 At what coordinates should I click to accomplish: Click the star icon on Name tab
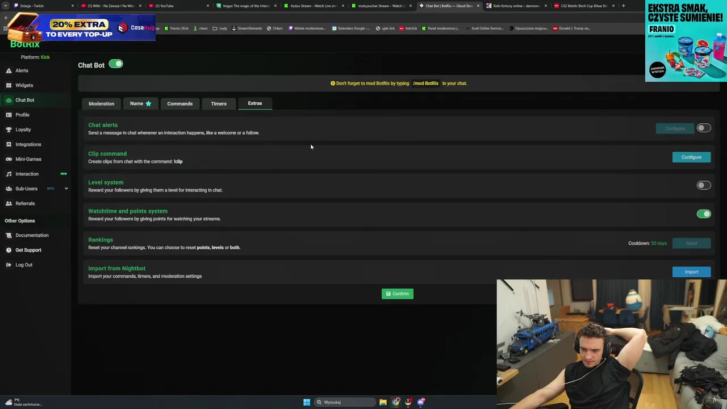(x=148, y=103)
